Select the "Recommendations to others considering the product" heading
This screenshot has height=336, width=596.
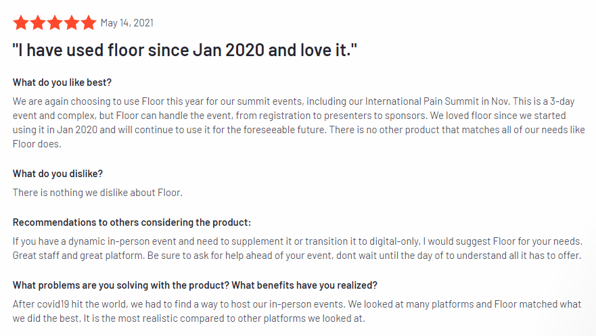pyautogui.click(x=131, y=222)
